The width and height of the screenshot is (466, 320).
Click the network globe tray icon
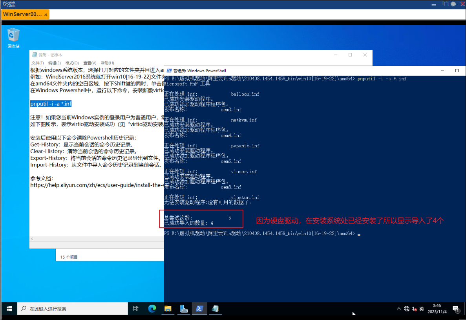pos(407,309)
